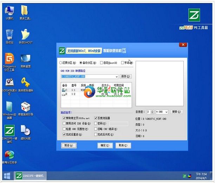The width and height of the screenshot is (215, 183).
Task: Enable 禁用访问 IDE 设备 checkbox
Action: pos(64,124)
